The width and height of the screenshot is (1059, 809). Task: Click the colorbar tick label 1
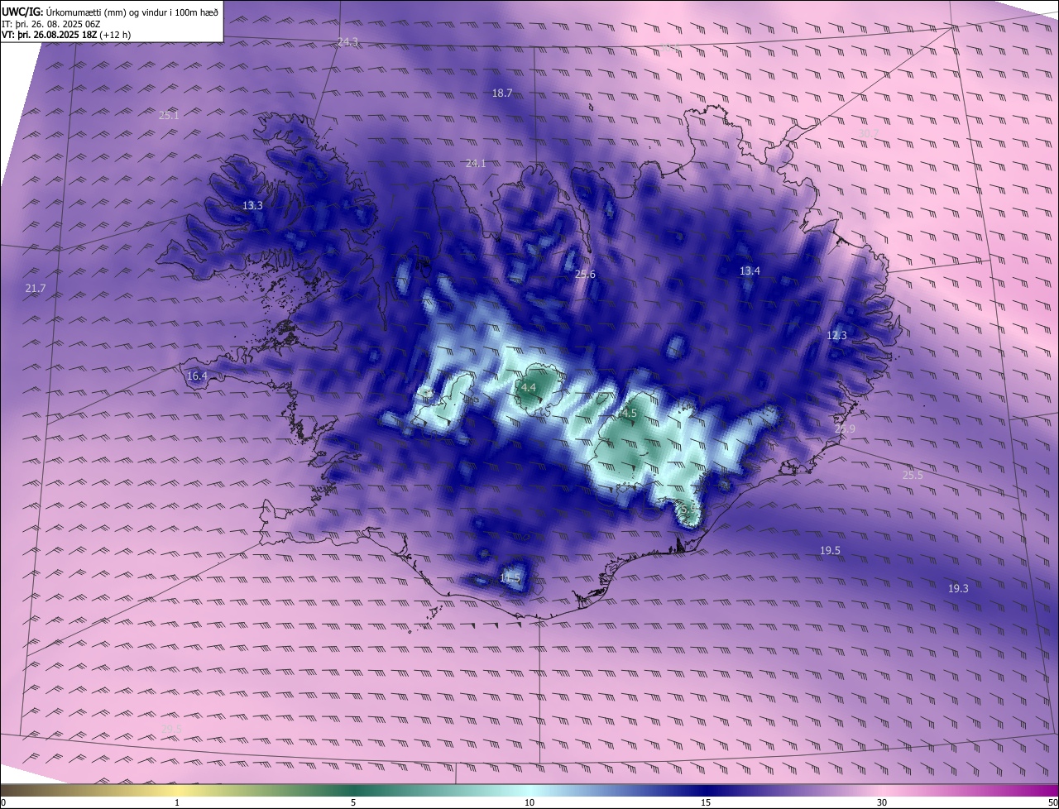point(177,803)
